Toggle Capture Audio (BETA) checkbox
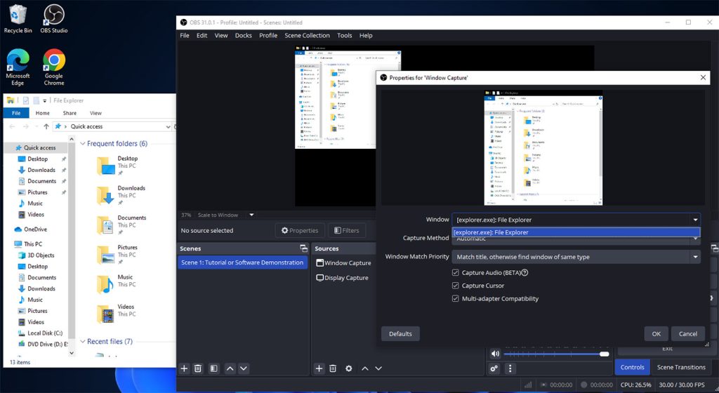The width and height of the screenshot is (719, 393). [x=455, y=272]
